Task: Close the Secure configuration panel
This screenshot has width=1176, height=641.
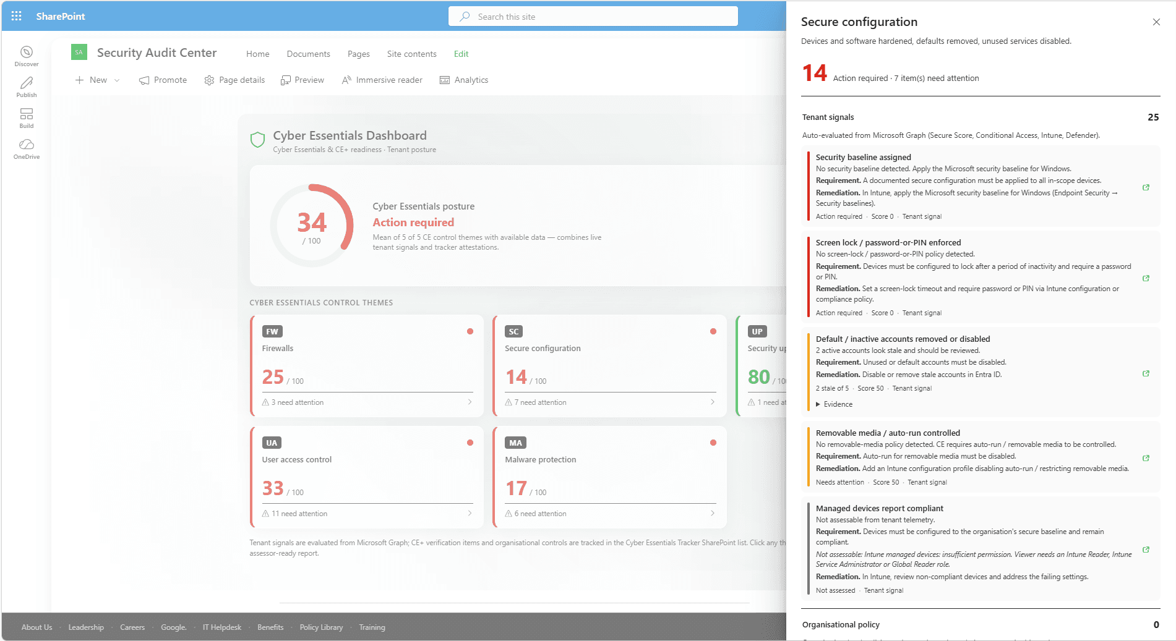Action: coord(1156,22)
